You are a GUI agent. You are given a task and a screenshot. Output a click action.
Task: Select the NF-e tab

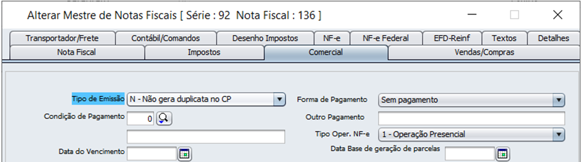pos(332,38)
